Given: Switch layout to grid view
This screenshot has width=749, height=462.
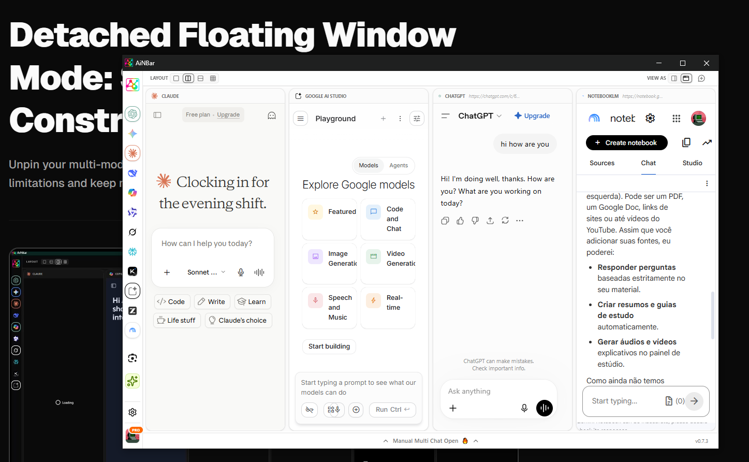Looking at the screenshot, I should coord(213,78).
